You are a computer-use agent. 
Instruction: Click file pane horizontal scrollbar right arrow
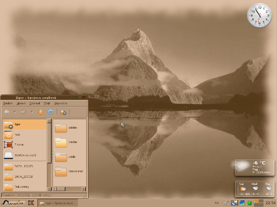pyautogui.click(x=84, y=189)
